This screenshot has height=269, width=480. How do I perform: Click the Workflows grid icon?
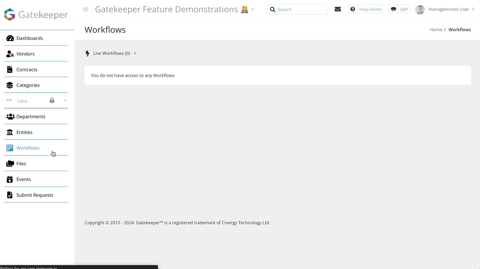tap(10, 148)
